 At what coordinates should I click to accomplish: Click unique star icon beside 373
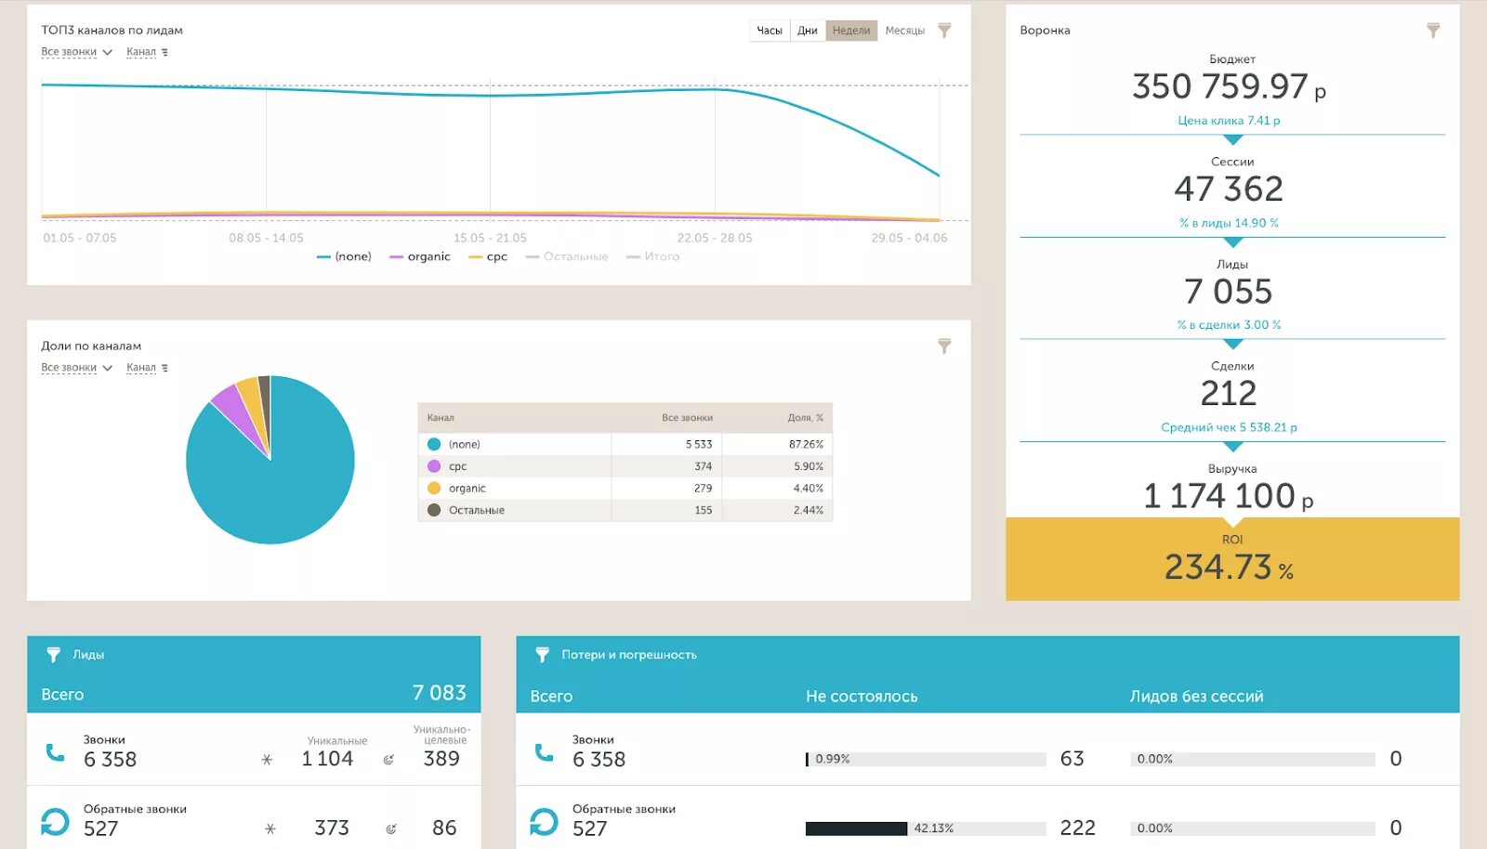[270, 829]
